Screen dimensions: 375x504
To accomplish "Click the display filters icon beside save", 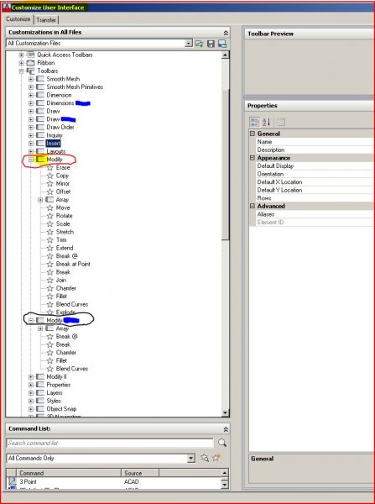I will tap(221, 44).
